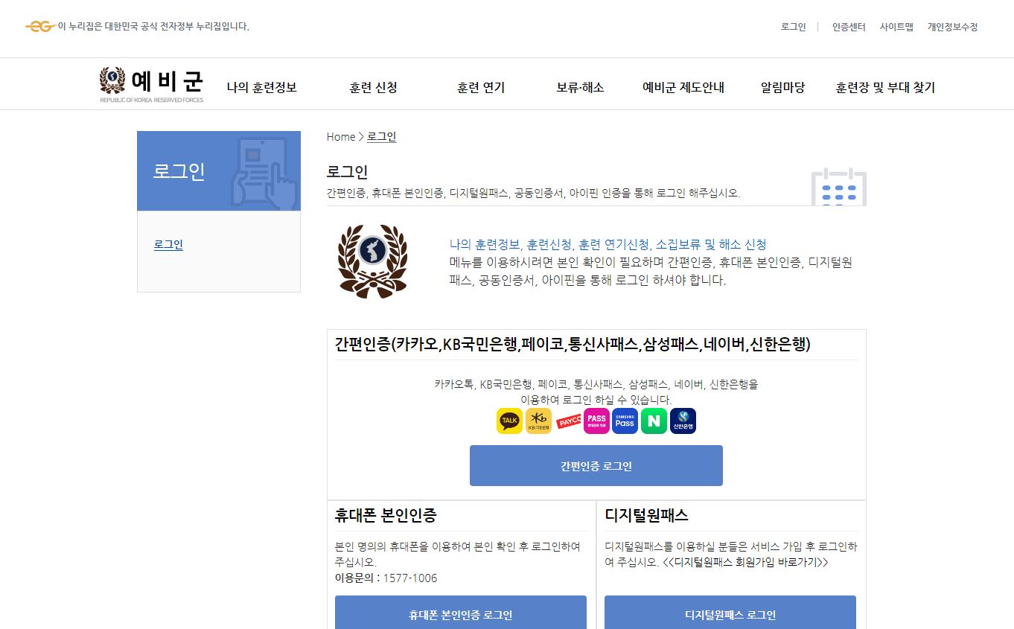
Task: Click the 디지털원패스 로그인 button
Action: (x=730, y=615)
